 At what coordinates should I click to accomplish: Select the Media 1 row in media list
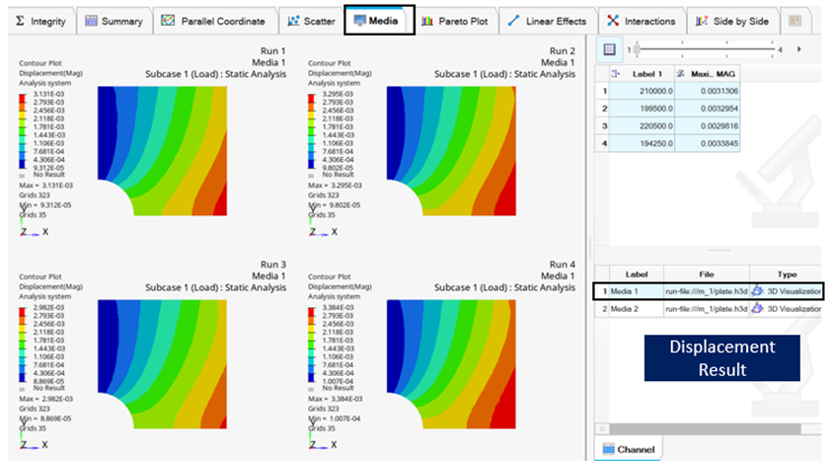click(x=709, y=291)
